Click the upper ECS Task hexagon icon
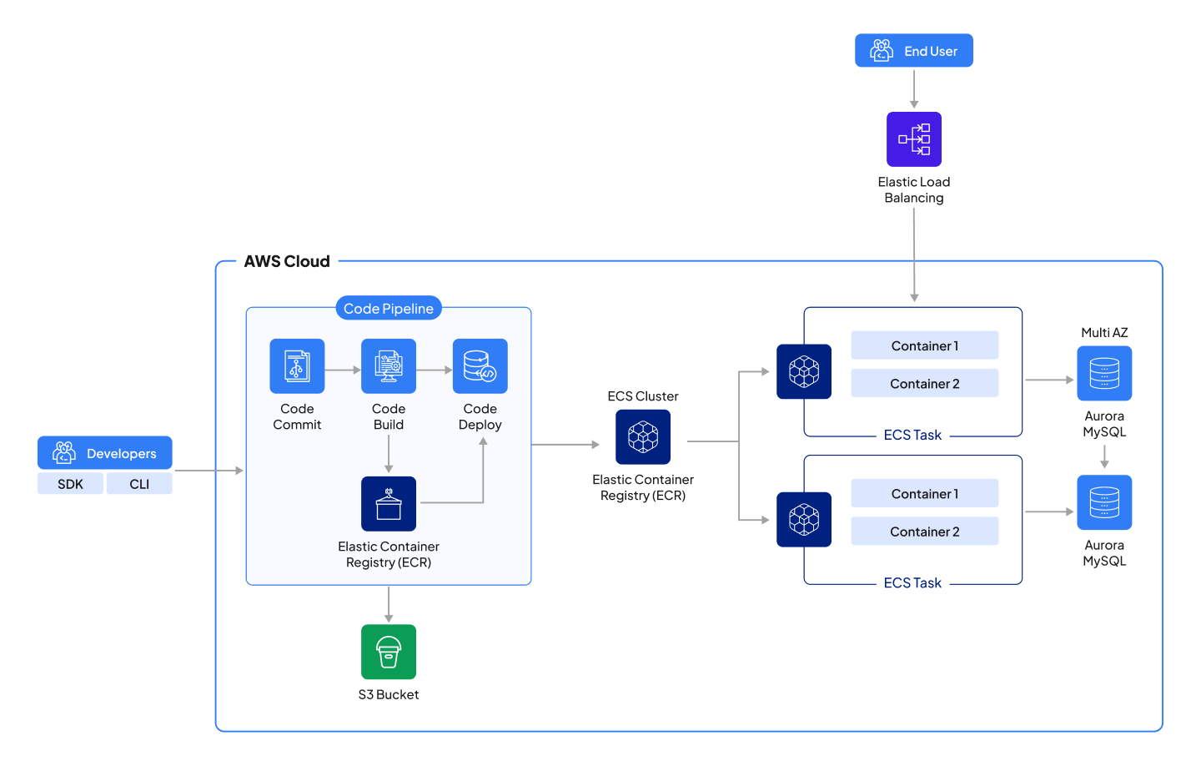The image size is (1201, 766). coord(804,371)
